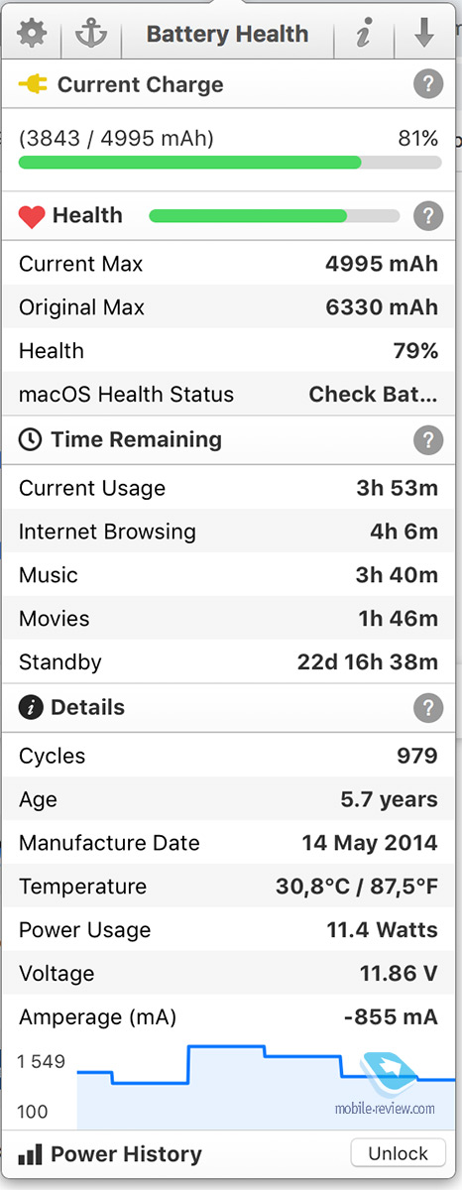Open settings via the gear icon
This screenshot has height=1190, width=462.
click(33, 35)
